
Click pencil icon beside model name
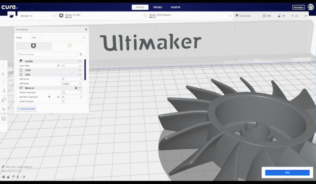tap(3, 167)
